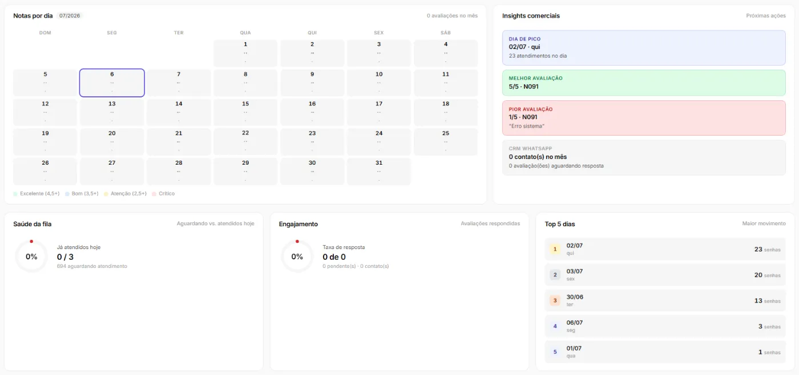Click the "0 / 3" attended count
This screenshot has width=799, height=375.
click(65, 257)
